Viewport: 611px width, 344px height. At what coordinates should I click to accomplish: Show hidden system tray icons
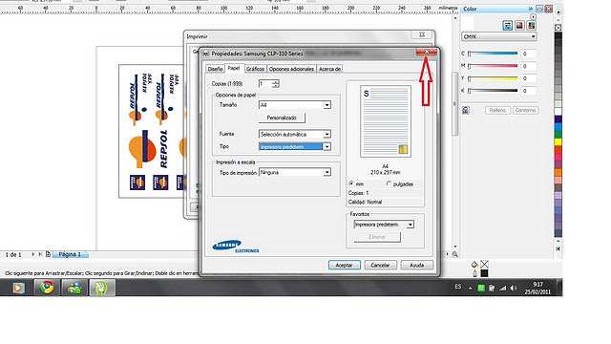click(x=471, y=289)
